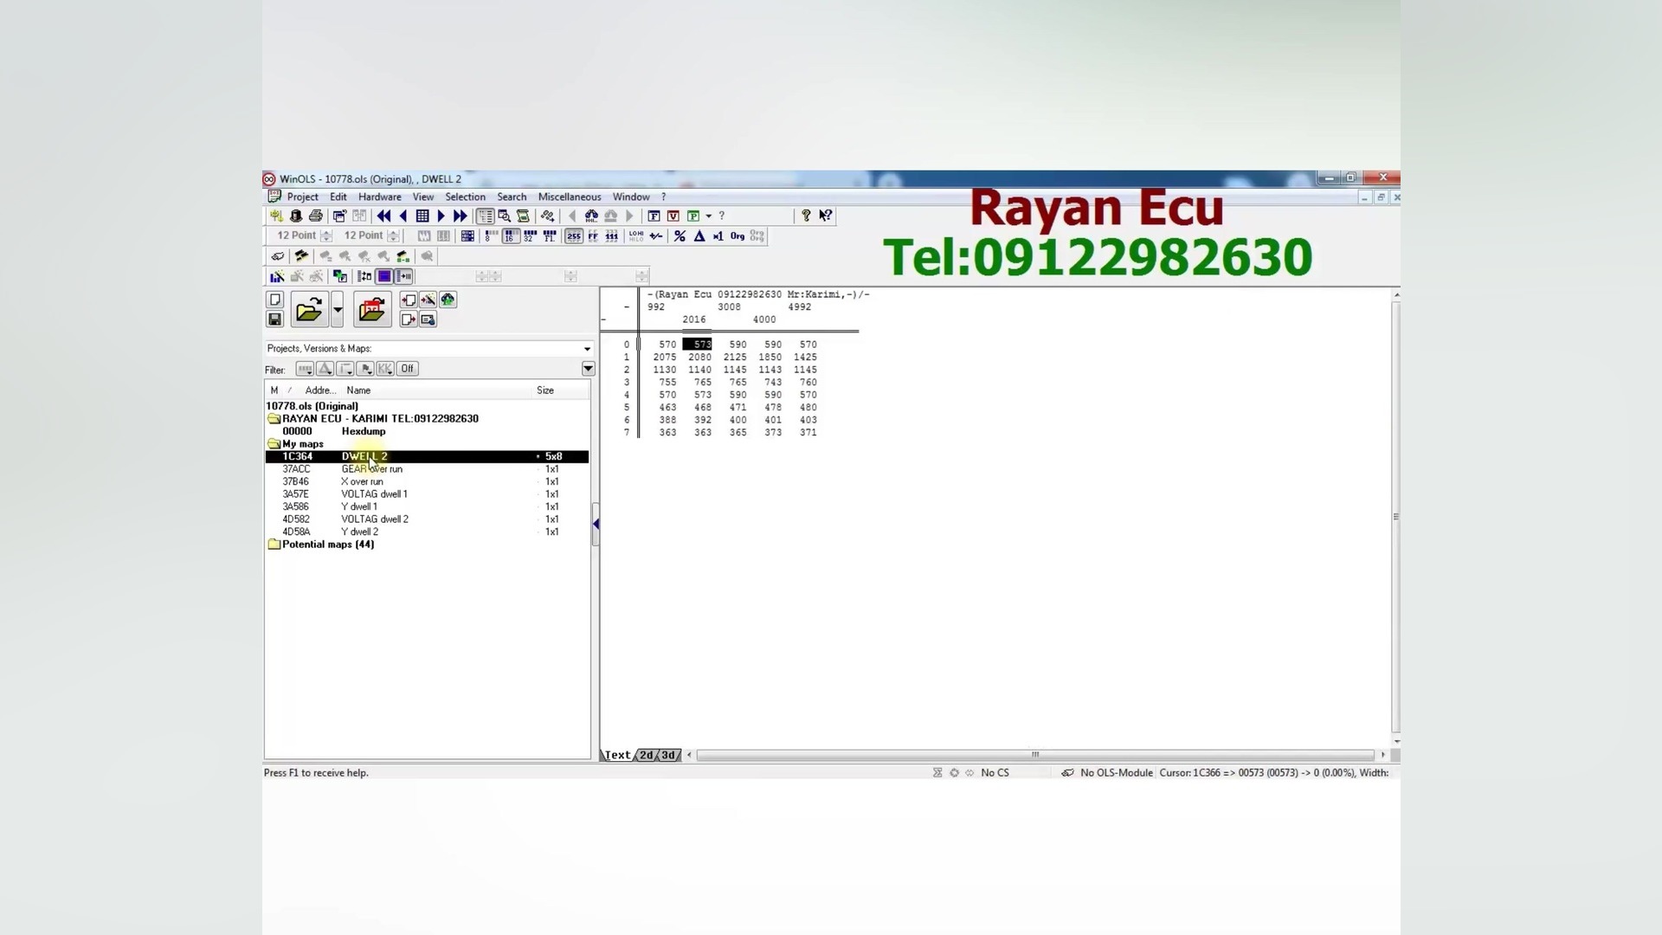Toggle hexadecimal FF number display
This screenshot has width=1662, height=935.
pyautogui.click(x=593, y=235)
